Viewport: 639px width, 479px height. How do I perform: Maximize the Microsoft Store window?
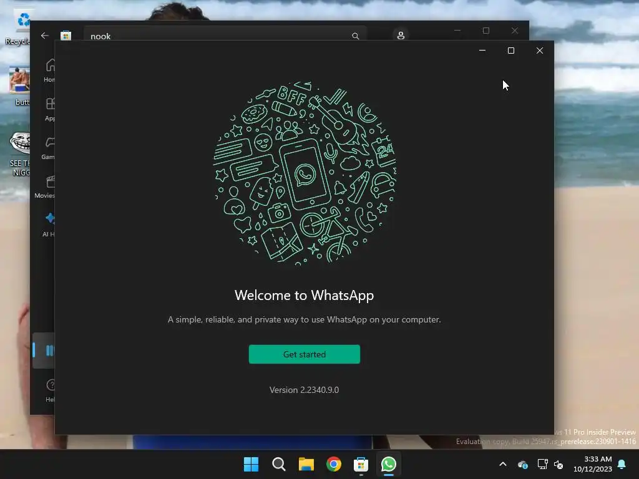pyautogui.click(x=485, y=31)
